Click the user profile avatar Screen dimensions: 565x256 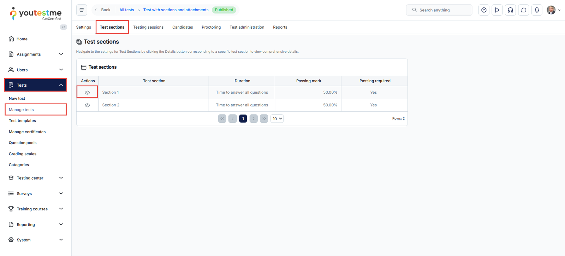pos(551,10)
